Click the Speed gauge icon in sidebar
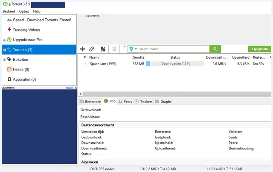The image size is (273, 172). coord(9,20)
